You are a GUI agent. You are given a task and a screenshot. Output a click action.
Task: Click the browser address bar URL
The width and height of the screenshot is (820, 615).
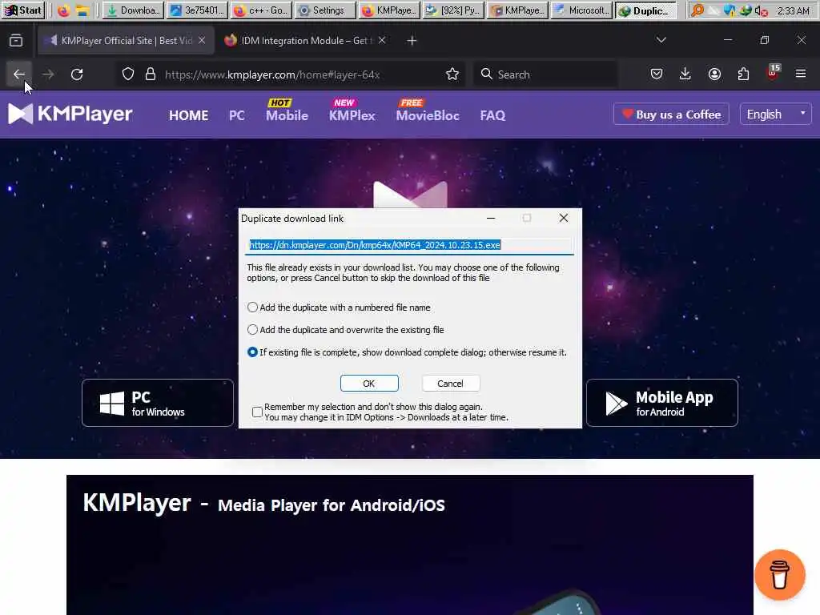272,74
